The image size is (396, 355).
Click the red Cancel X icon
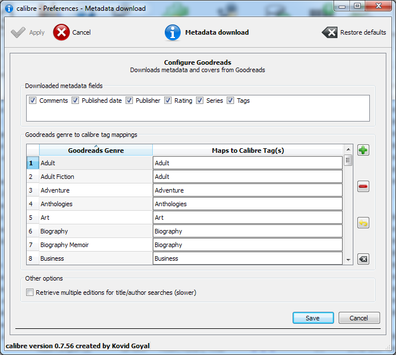[x=61, y=32]
